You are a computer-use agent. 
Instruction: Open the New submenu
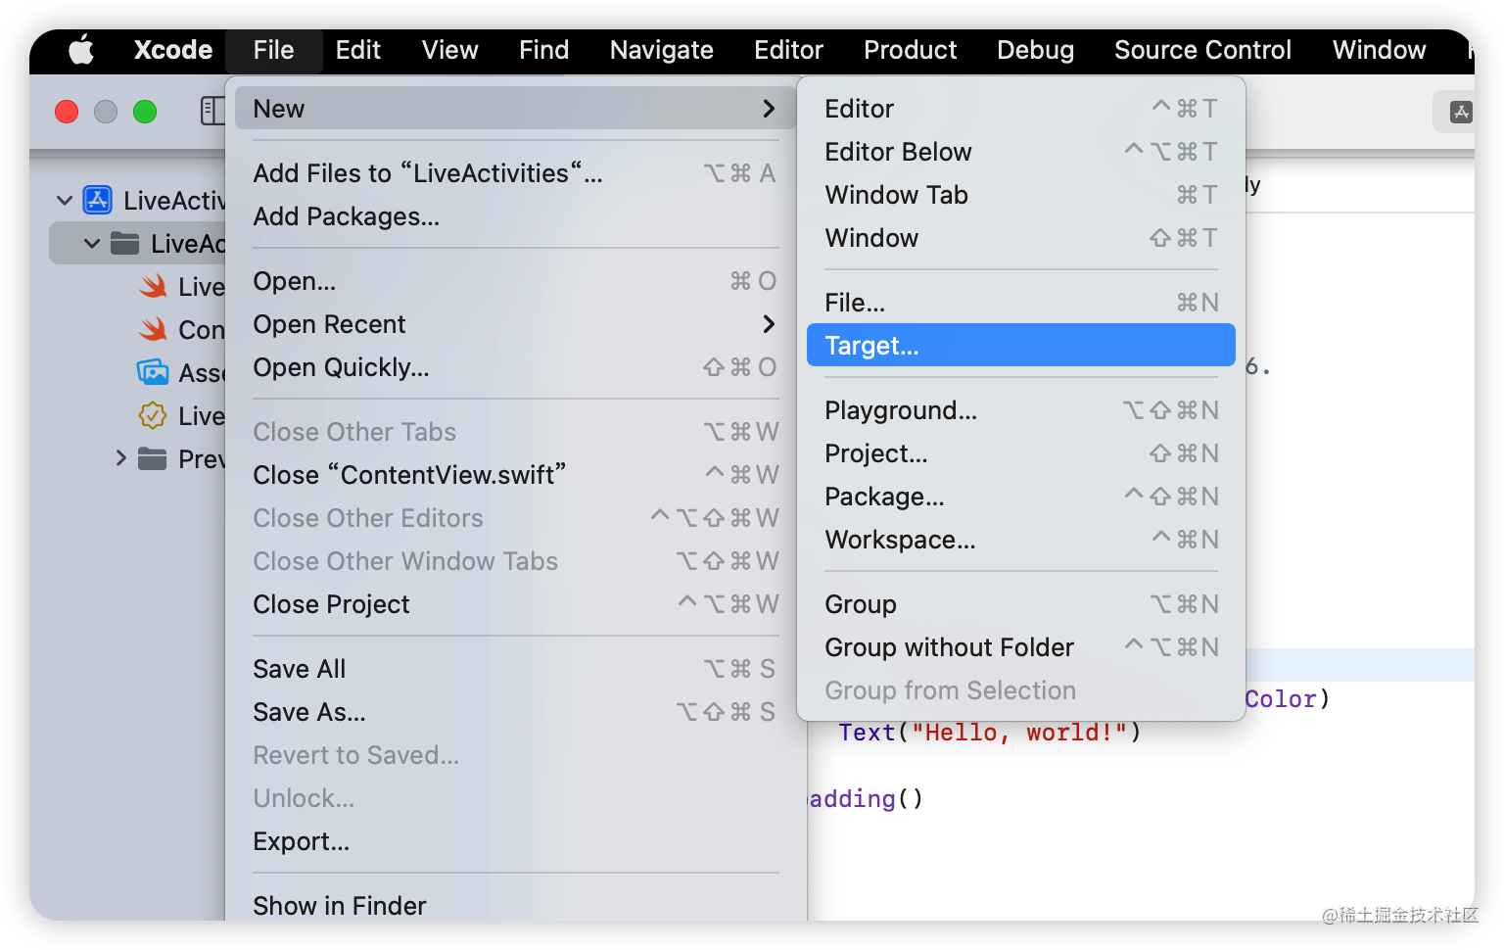point(515,109)
